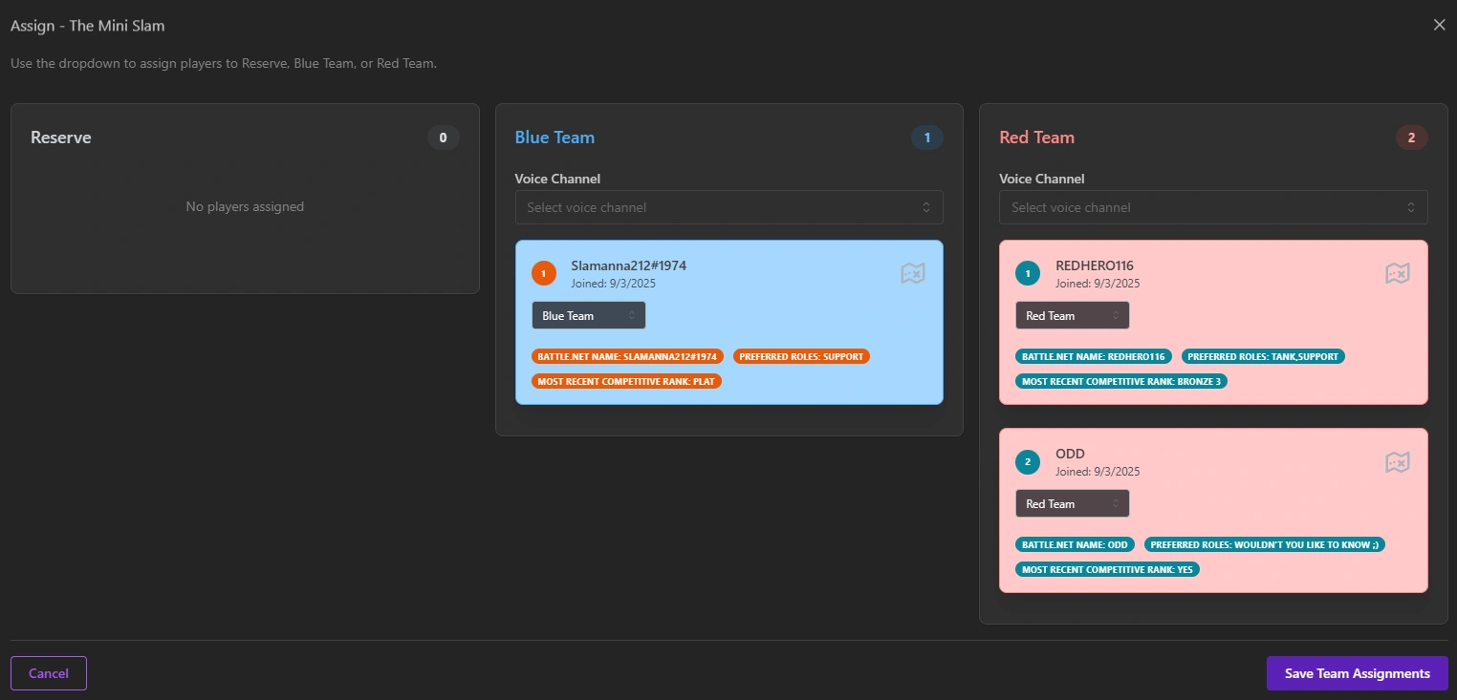Click orange number 1 badge beside Slamanna212#1974
The image size is (1457, 700).
543,274
